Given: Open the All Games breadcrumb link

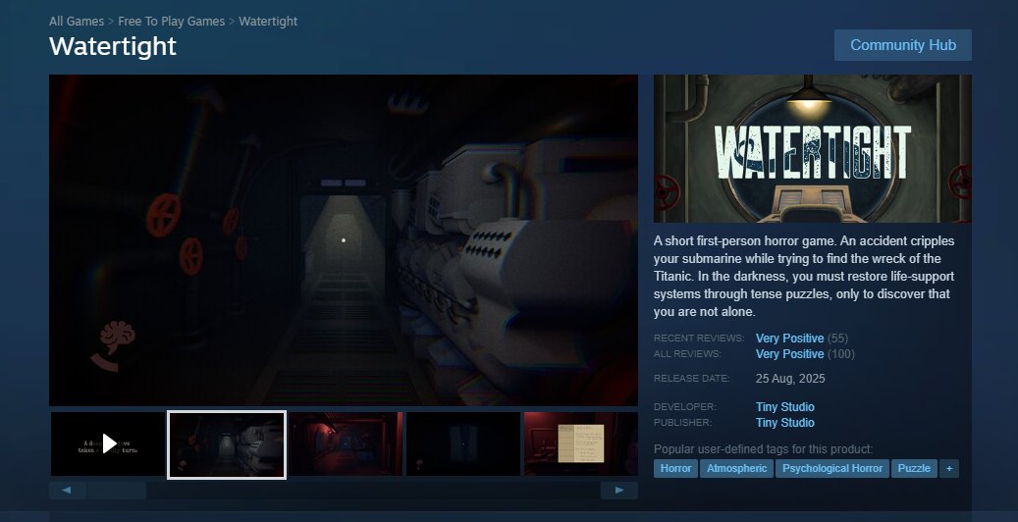Looking at the screenshot, I should (x=77, y=22).
